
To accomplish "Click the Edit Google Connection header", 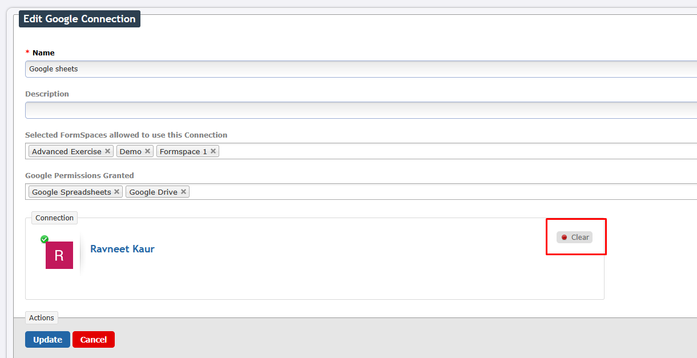I will [79, 19].
